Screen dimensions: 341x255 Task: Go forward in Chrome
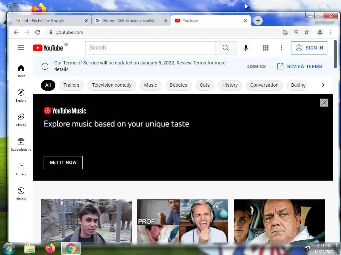(x=27, y=32)
